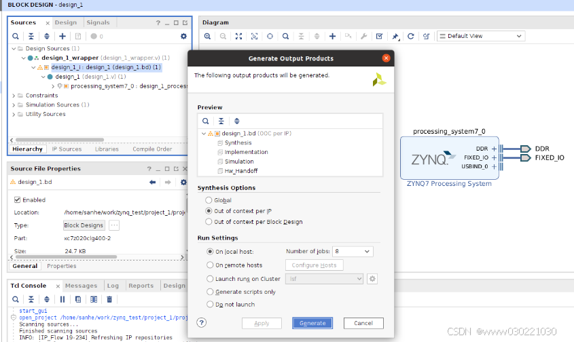
Task: Open the Compile Order tab
Action: tap(152, 149)
